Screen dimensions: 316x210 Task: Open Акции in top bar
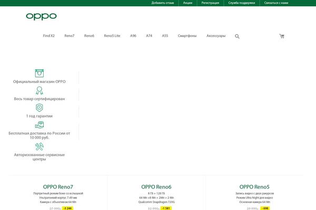coord(187,3)
